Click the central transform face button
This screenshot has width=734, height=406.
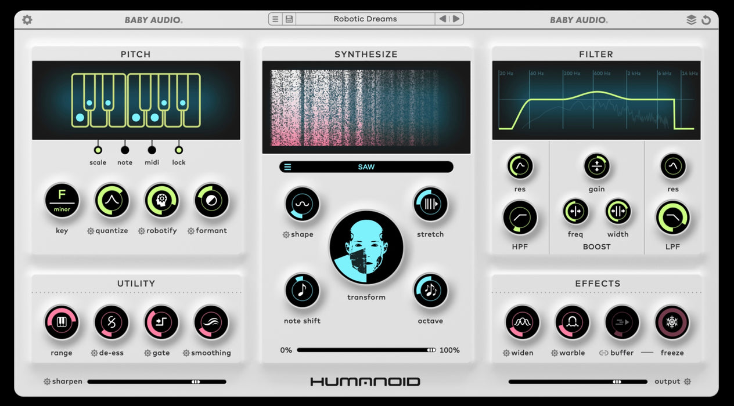(x=366, y=247)
